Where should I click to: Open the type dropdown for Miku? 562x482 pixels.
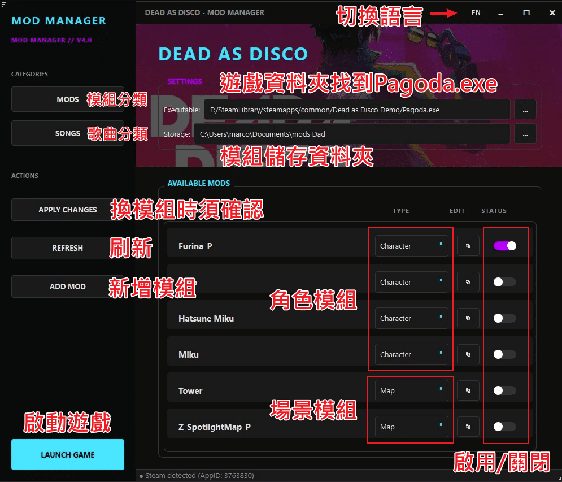411,354
